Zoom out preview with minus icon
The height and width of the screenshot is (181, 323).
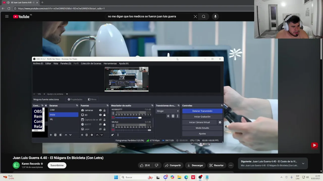34,94
